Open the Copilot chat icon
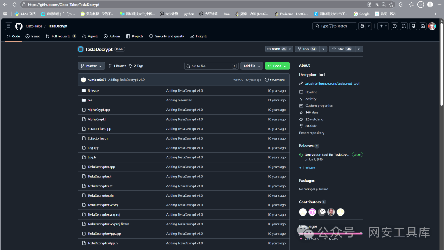444x250 pixels. (362, 26)
